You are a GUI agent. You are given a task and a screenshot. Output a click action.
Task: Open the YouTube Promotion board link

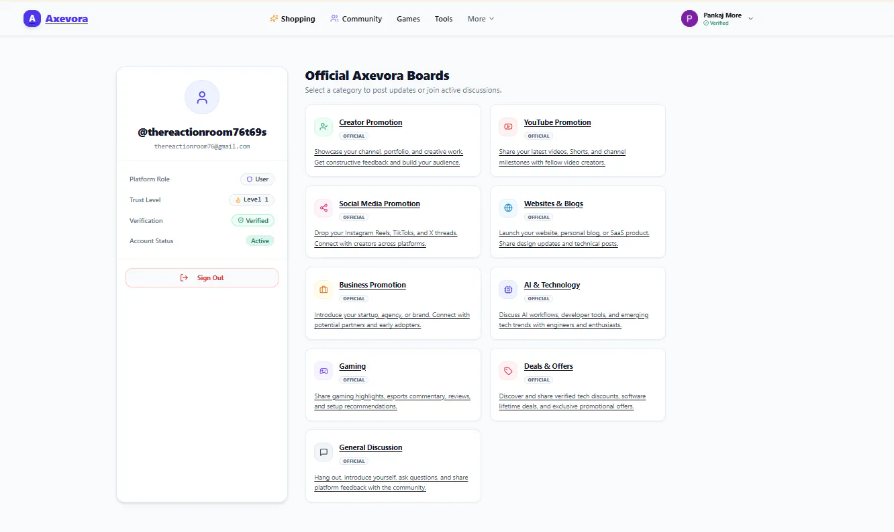pyautogui.click(x=558, y=122)
